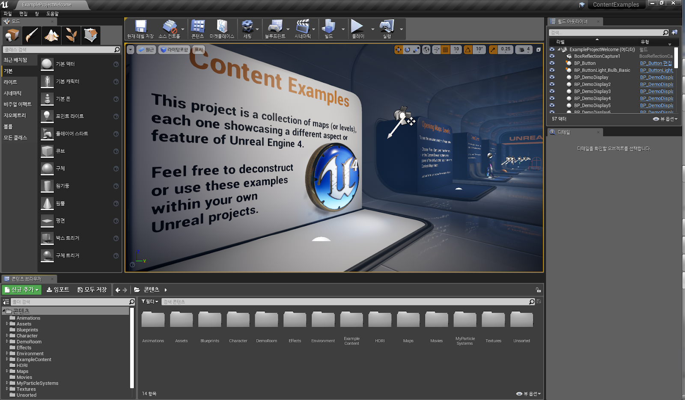Open the 파일 file menu
685x400 pixels.
click(8, 14)
